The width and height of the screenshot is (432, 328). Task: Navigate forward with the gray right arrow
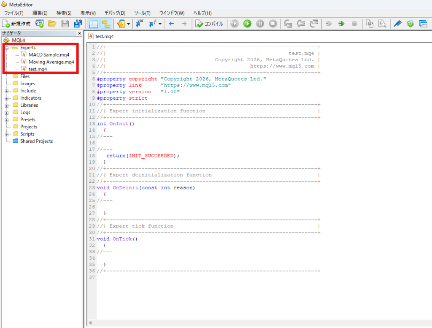click(x=184, y=24)
